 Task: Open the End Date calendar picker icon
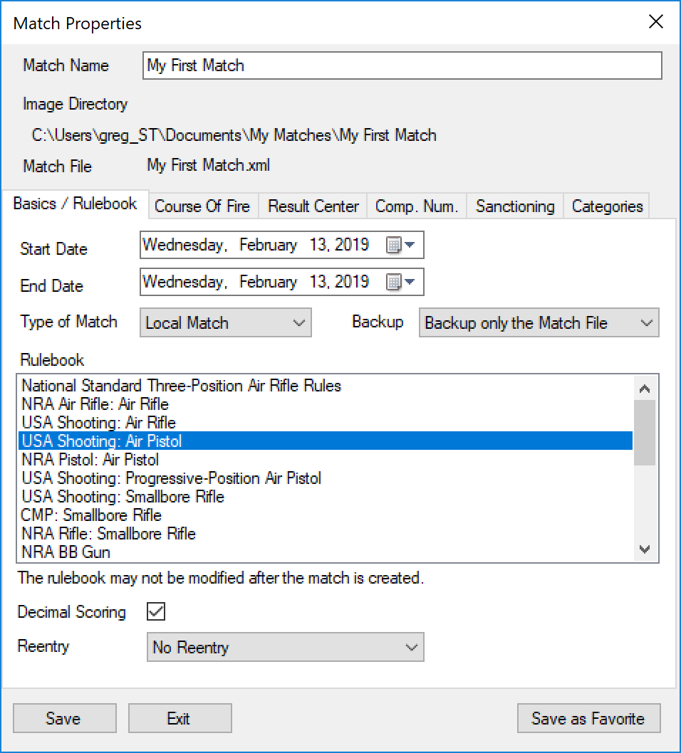point(400,283)
